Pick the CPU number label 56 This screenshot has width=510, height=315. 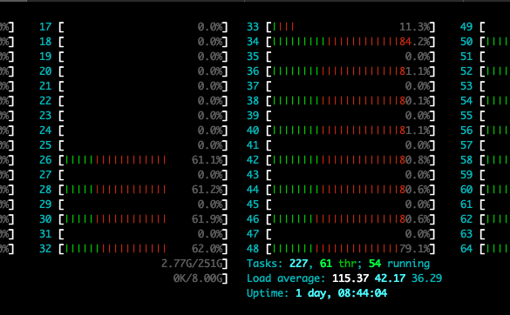466,131
